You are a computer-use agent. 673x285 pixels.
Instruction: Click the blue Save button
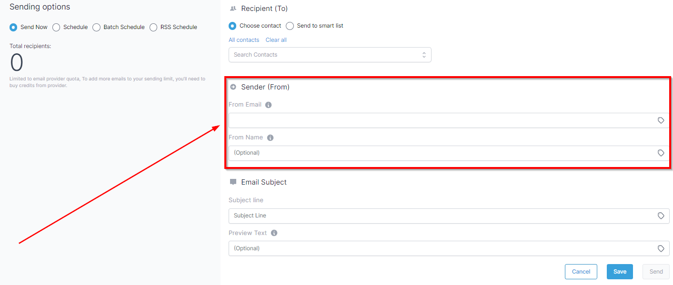coord(620,272)
